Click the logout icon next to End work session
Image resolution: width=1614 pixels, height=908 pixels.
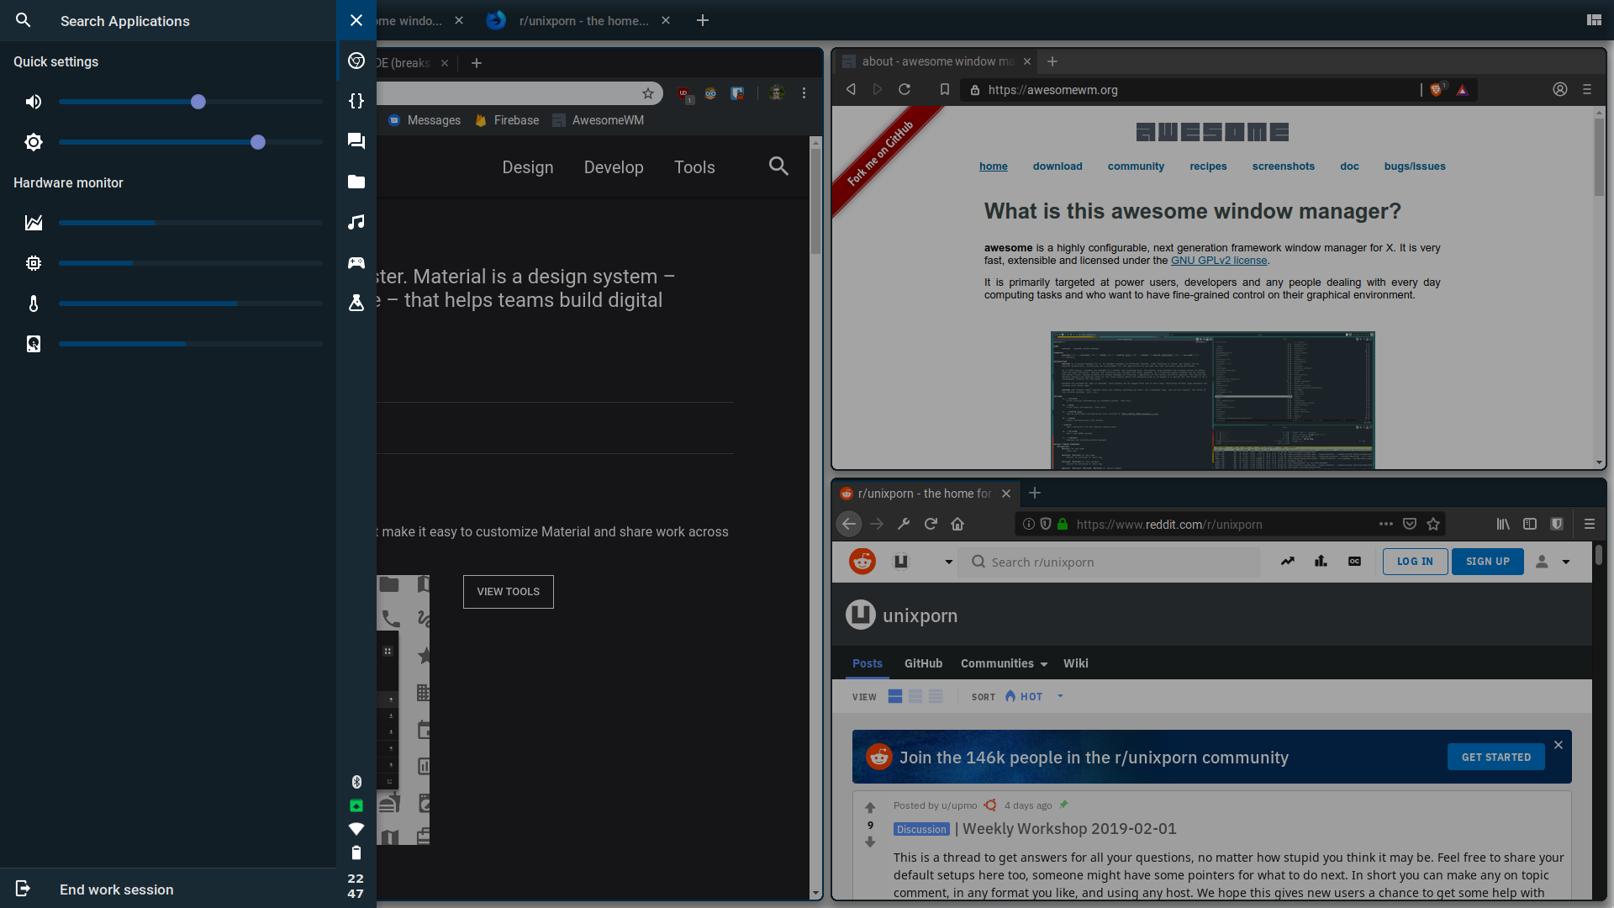point(24,889)
